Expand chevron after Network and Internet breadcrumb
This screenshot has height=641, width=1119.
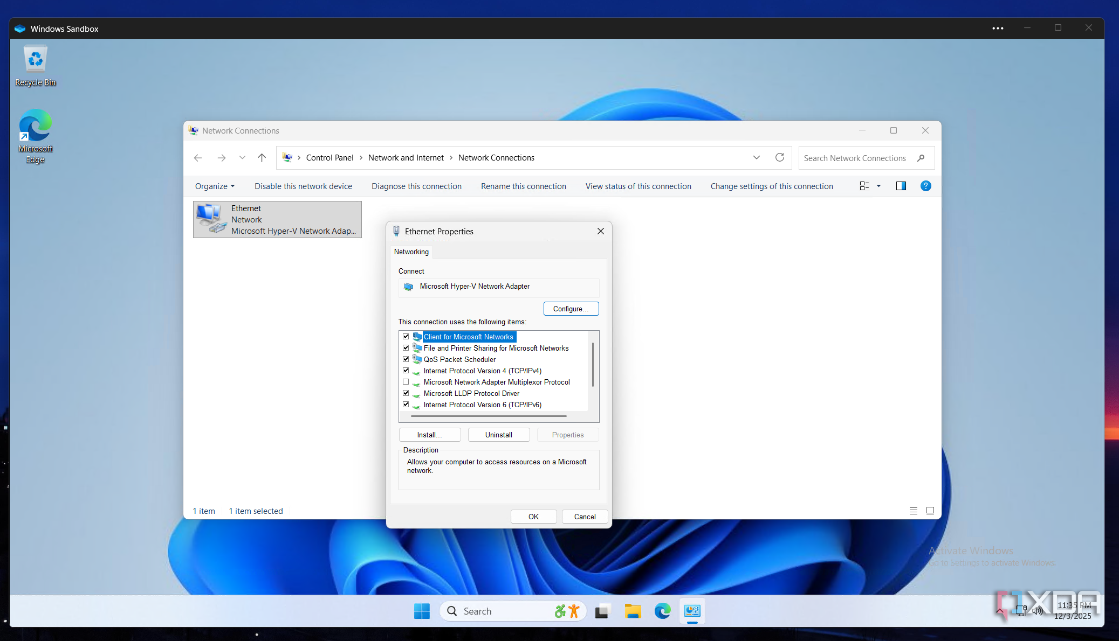tap(451, 158)
